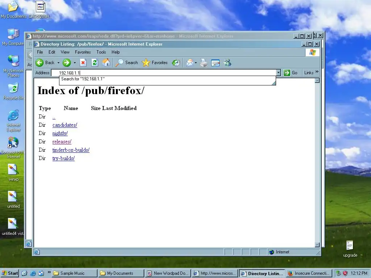Go to parent directory '..' link

(x=54, y=117)
